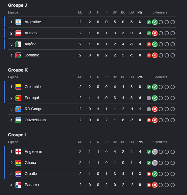Select the RD Congo row name
The width and height of the screenshot is (187, 195).
tap(34, 109)
